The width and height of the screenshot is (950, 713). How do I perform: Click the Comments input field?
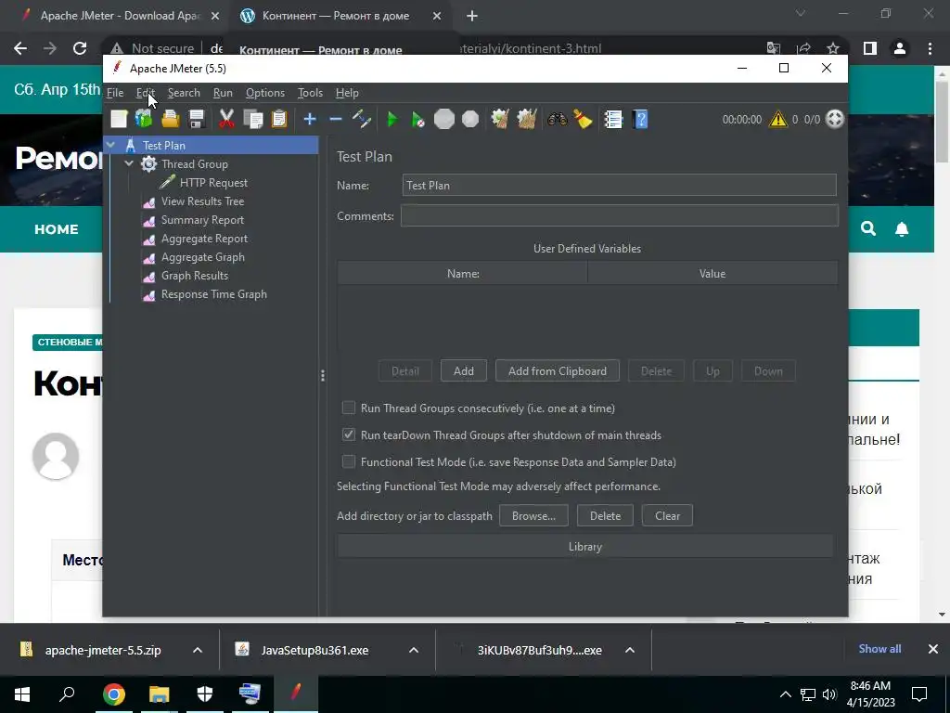coord(619,215)
